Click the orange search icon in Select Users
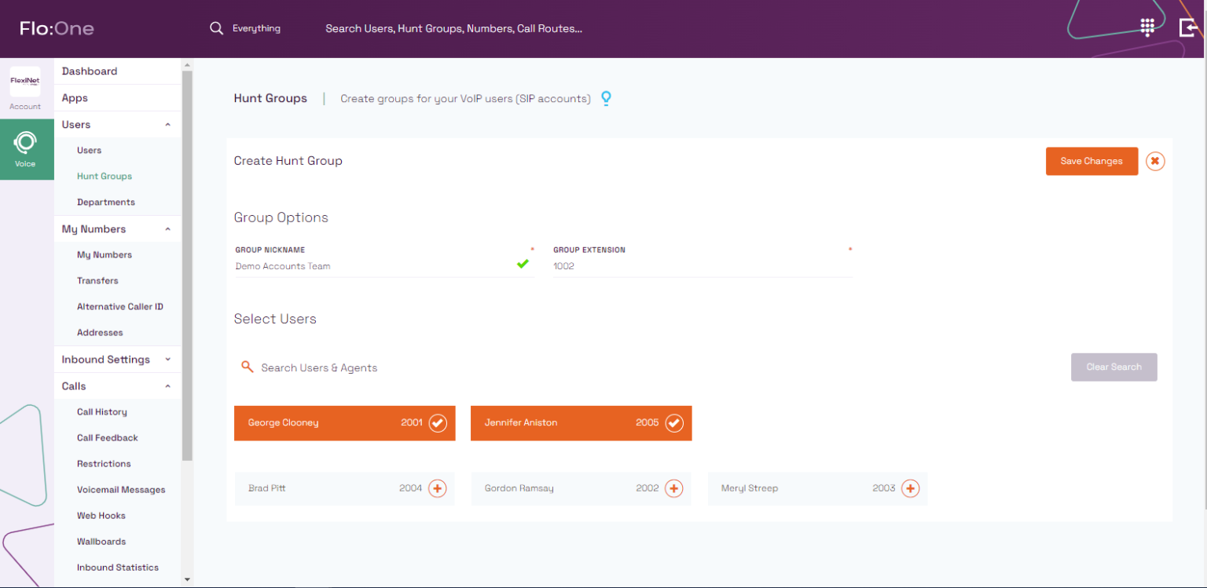The image size is (1207, 588). click(248, 367)
